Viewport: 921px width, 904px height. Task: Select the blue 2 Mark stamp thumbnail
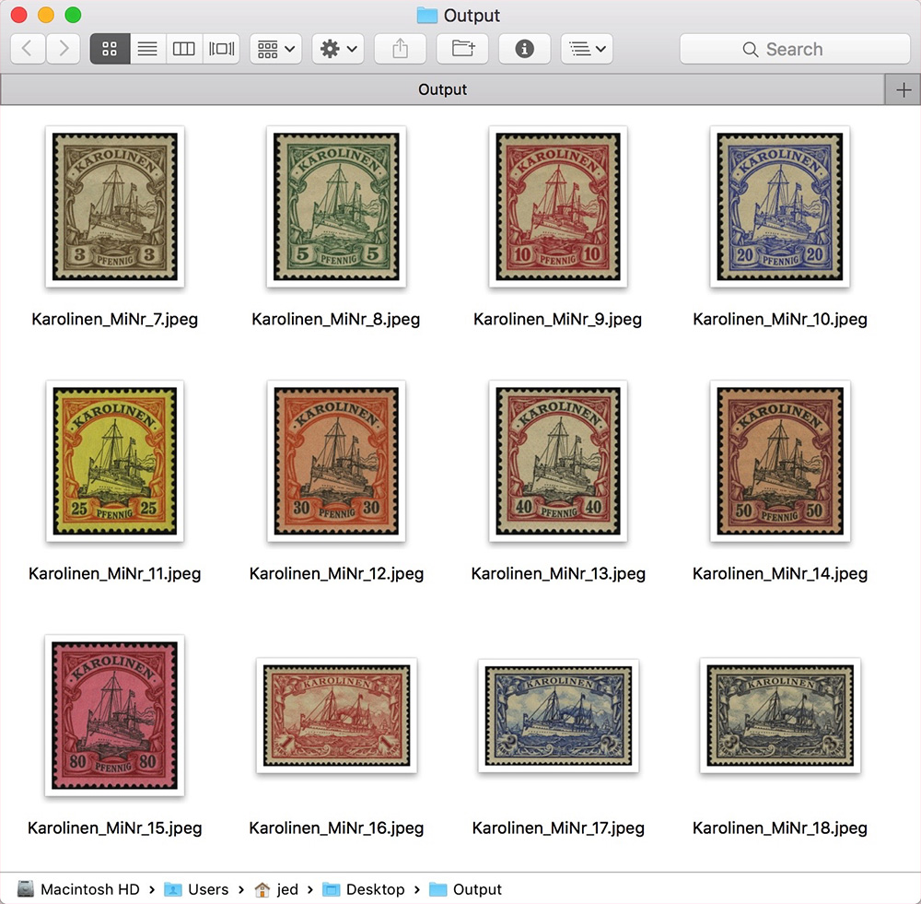pos(558,715)
